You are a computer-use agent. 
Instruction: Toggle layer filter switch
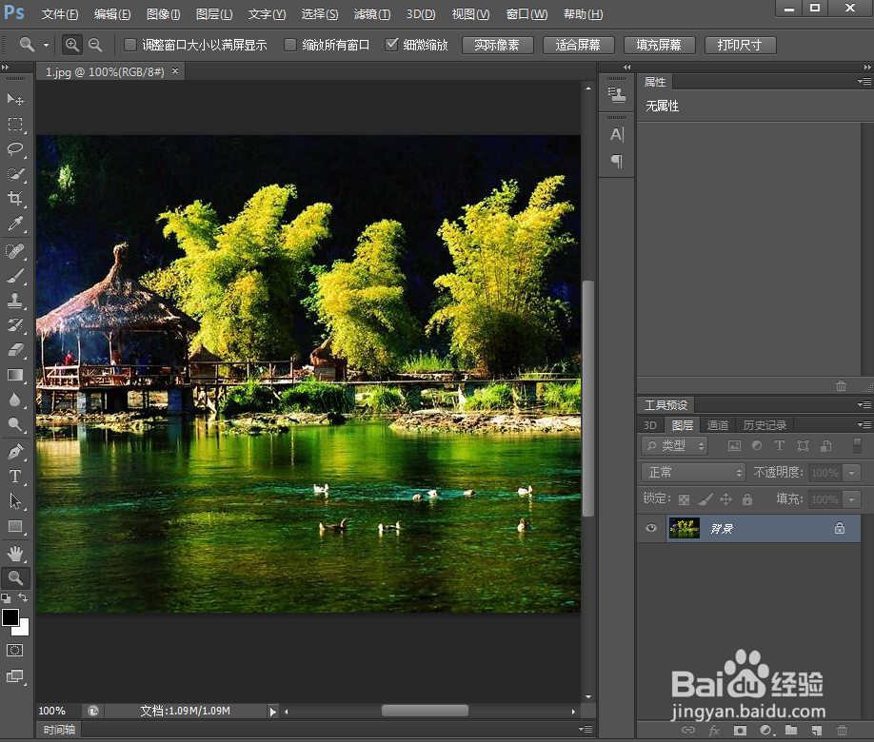pos(857,445)
